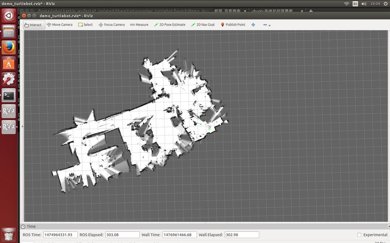Open the En keyboard language indicator

point(355,3)
